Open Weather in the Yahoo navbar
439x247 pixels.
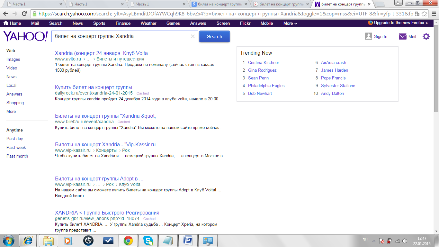pos(148,23)
